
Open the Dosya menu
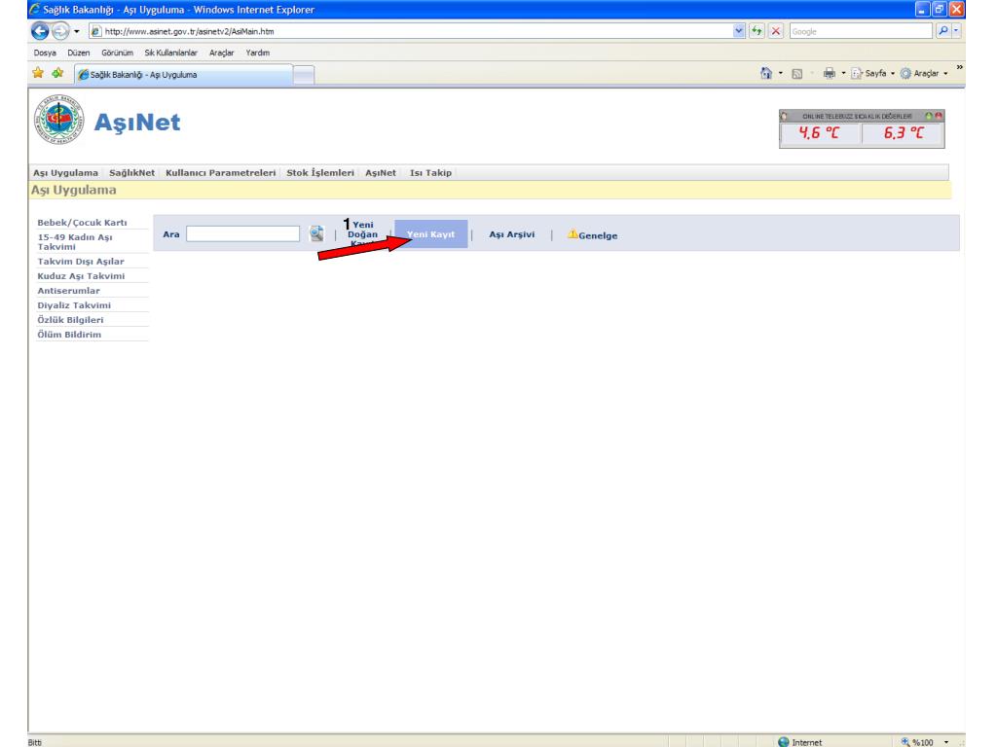coord(45,53)
